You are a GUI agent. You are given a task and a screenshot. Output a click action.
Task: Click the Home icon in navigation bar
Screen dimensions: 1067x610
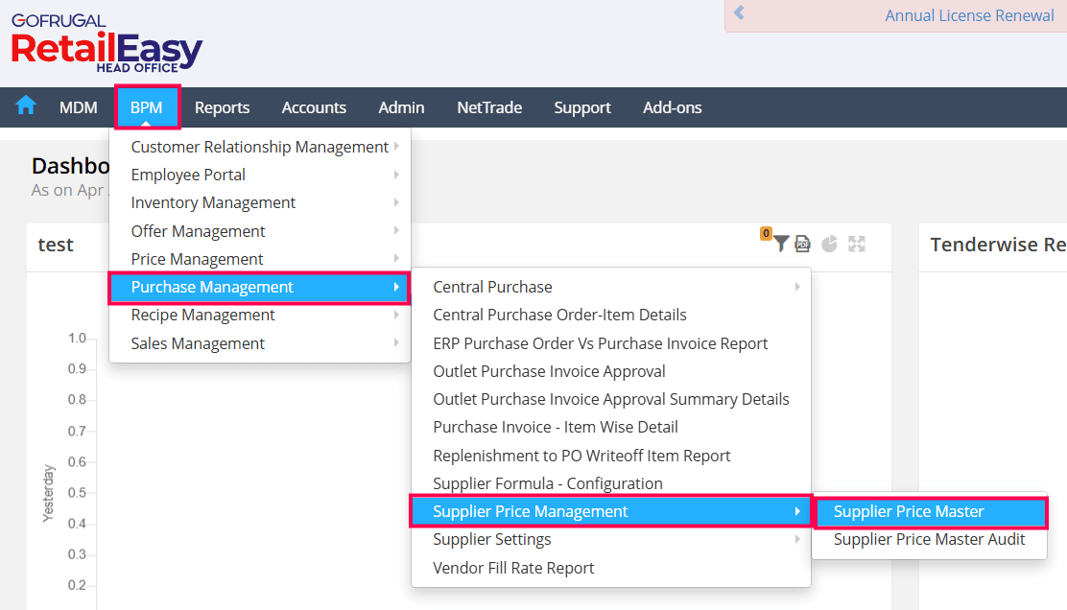point(26,106)
